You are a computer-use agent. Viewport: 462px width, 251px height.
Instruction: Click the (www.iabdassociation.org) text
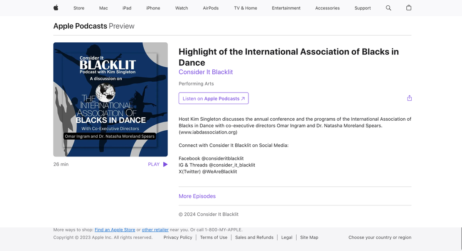pyautogui.click(x=208, y=132)
